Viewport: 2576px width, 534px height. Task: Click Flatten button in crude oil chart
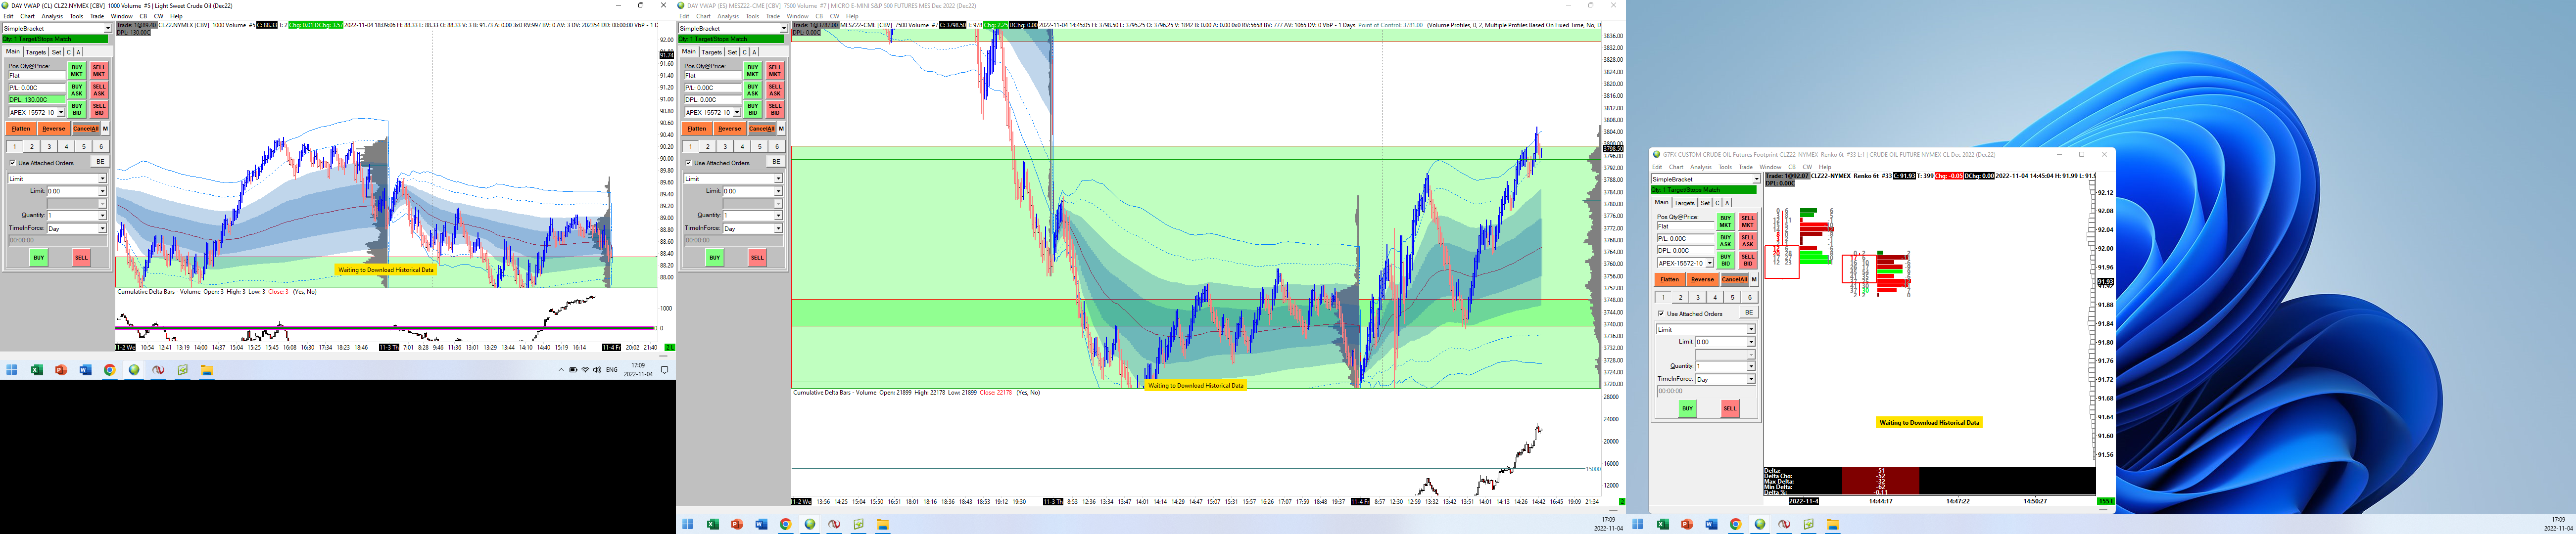pyautogui.click(x=21, y=129)
